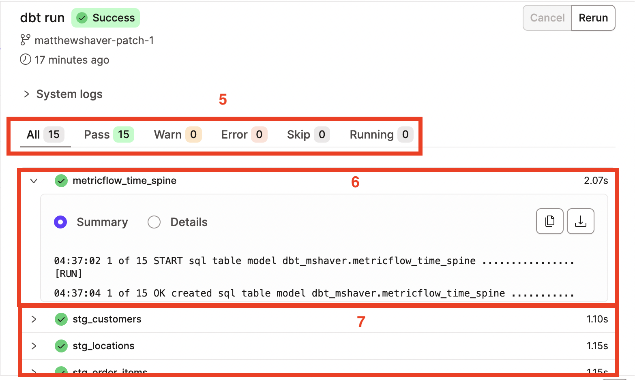The height and width of the screenshot is (380, 635).
Task: Expand the stg_locations log entry
Action: [x=34, y=346]
